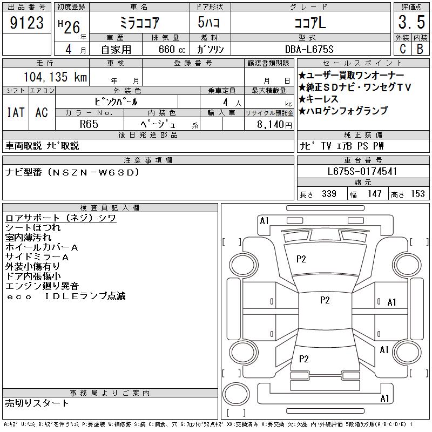This screenshot has height=432, width=432.
Task: Click the air conditioner value AC
Action: (42, 112)
